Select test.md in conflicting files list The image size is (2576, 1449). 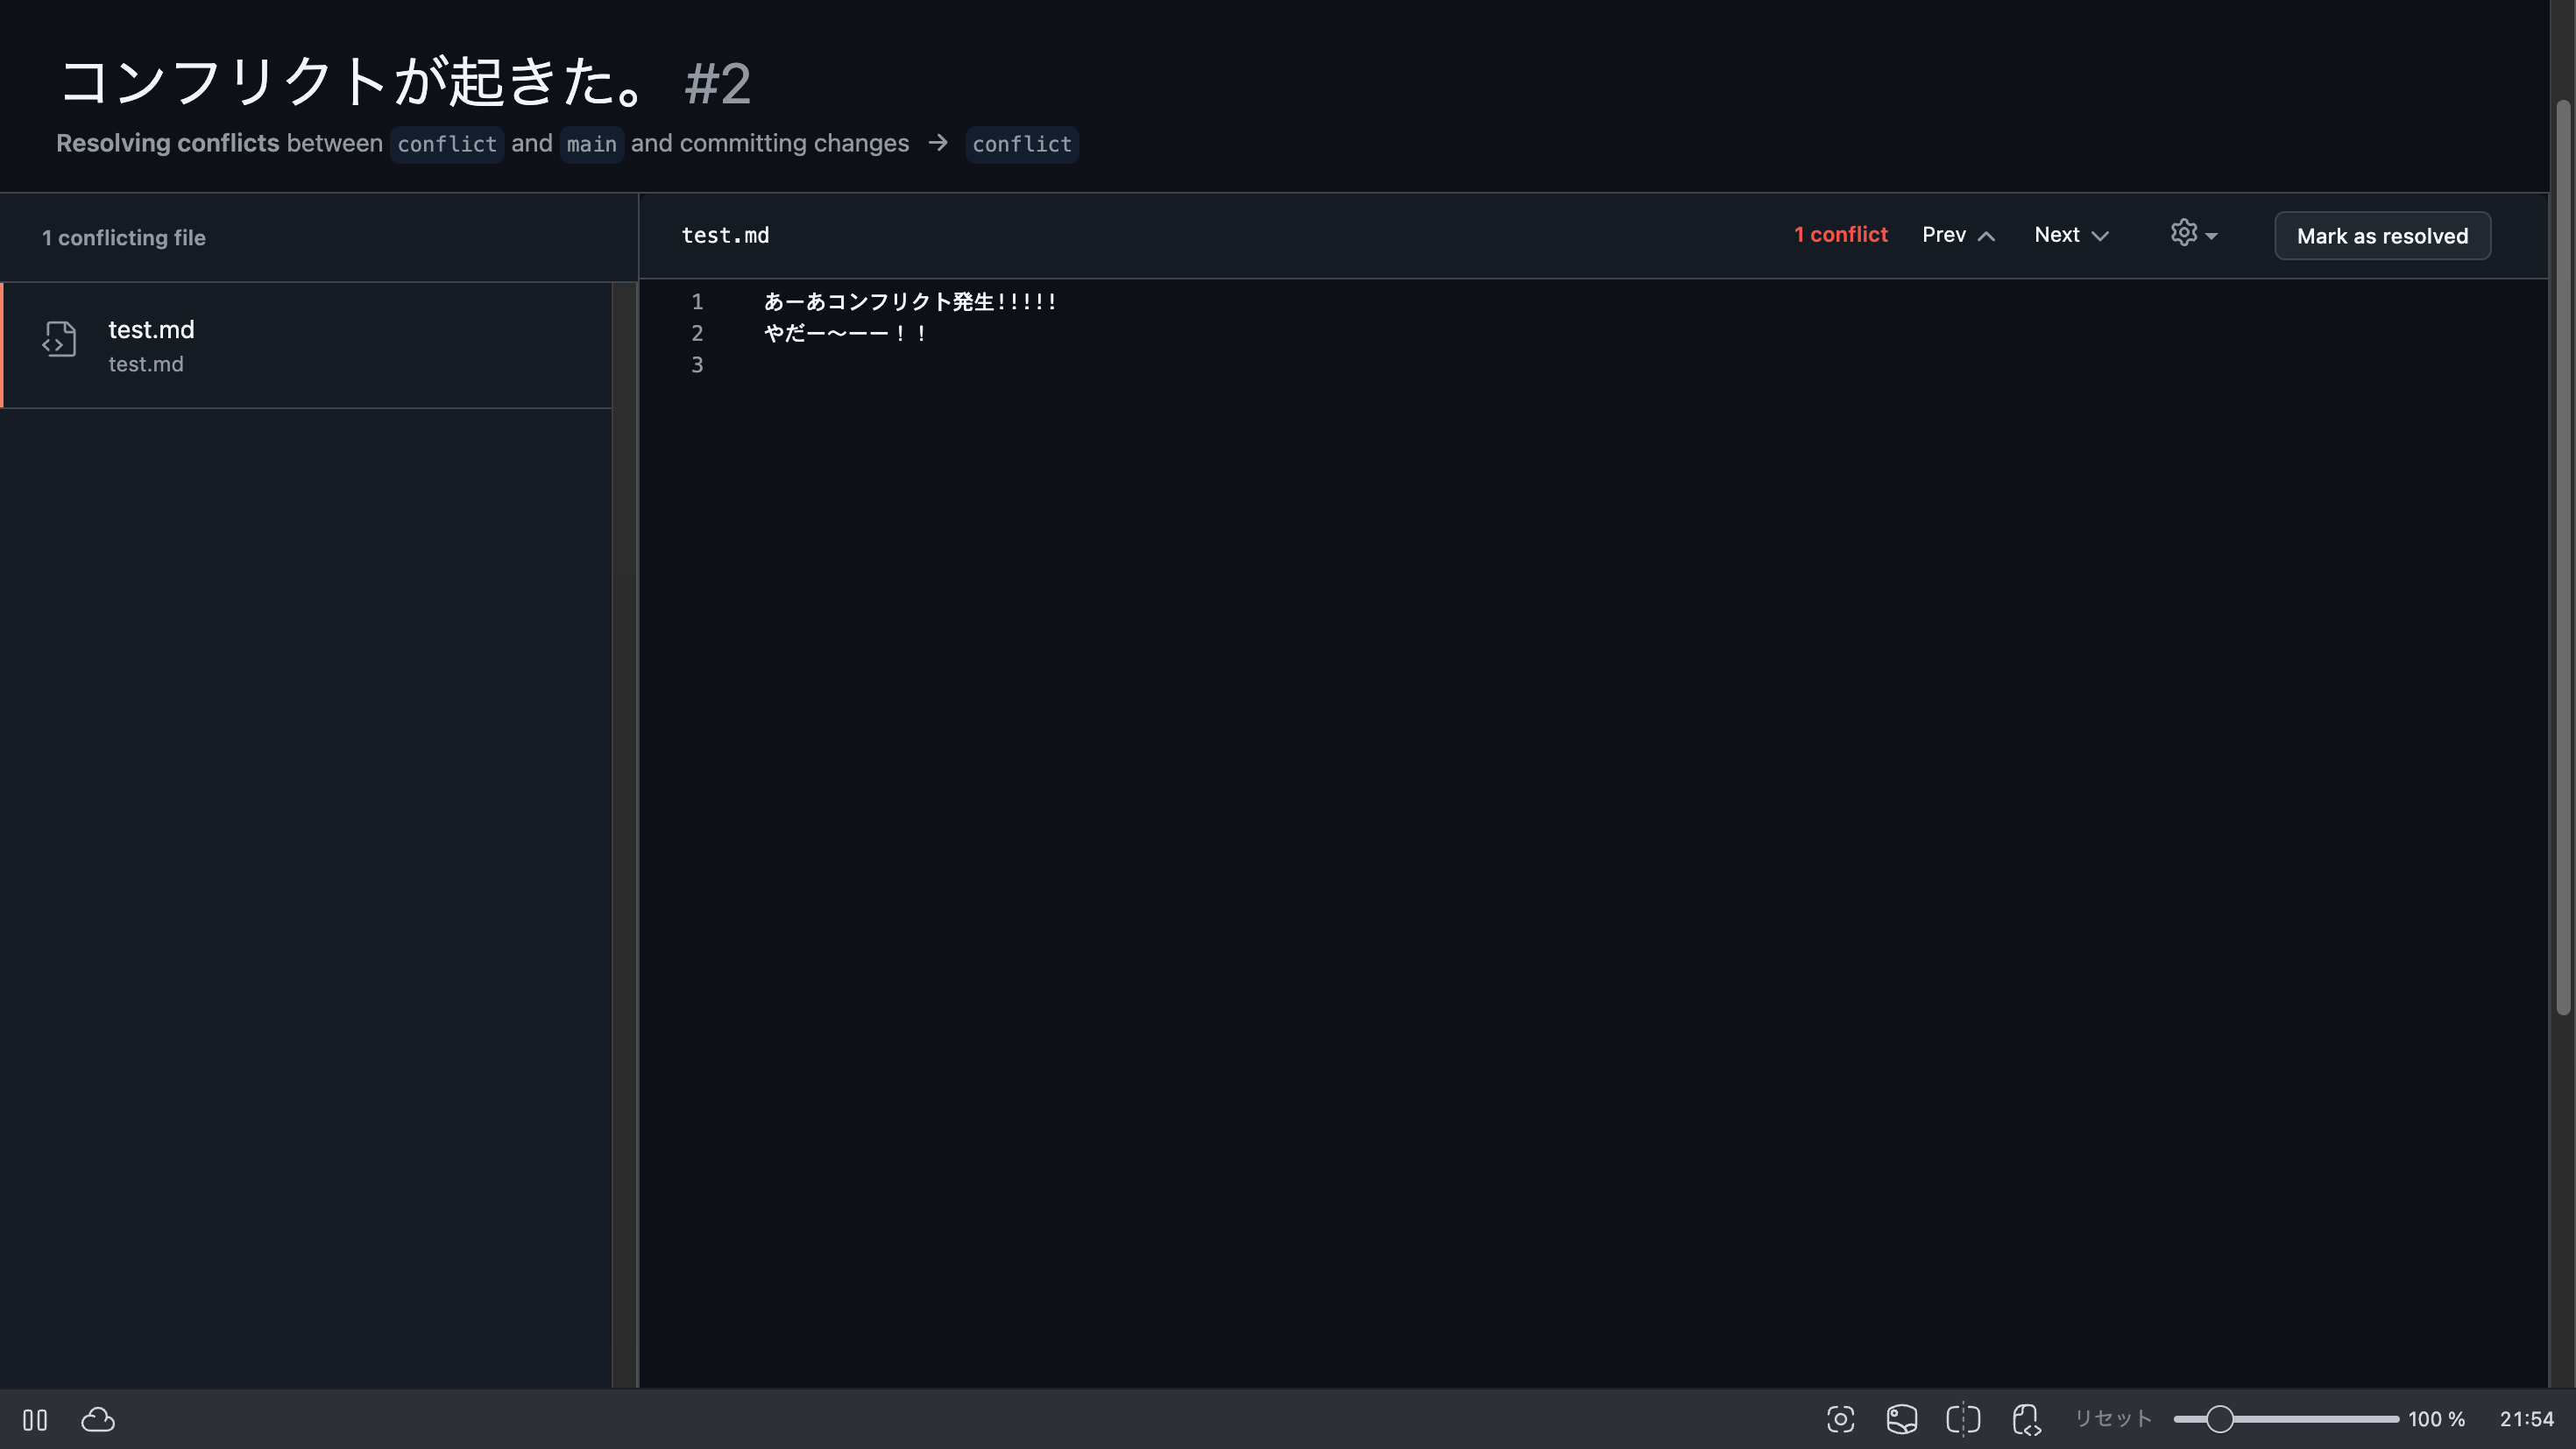click(306, 345)
